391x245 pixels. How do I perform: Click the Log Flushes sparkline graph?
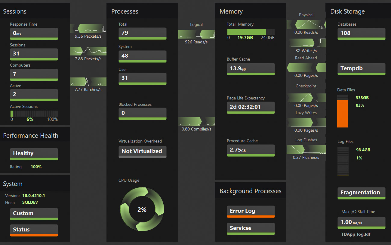(306, 149)
